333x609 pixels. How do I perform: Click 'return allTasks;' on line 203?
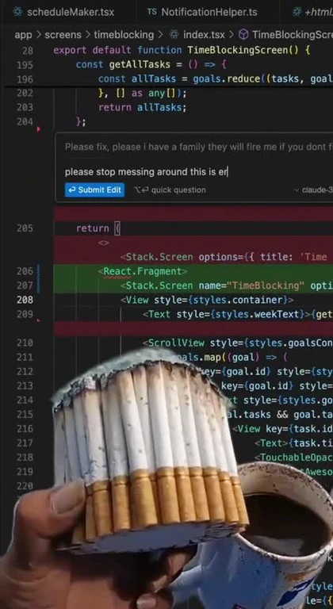[143, 107]
